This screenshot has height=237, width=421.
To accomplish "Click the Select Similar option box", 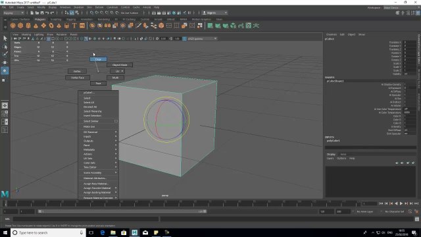I will 116,121.
